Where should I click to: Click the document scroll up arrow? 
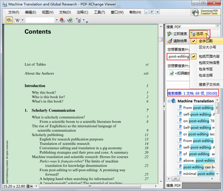161,27
